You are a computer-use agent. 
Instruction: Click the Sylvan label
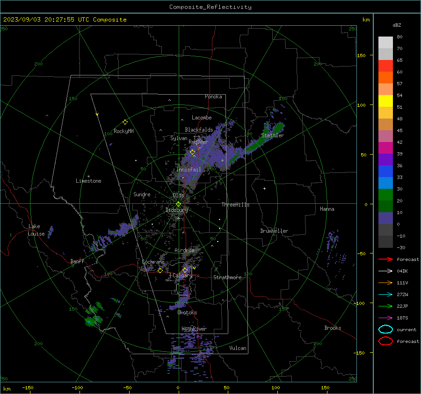pos(179,138)
